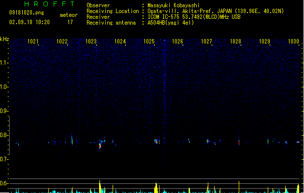Click the Receiver value ICOM IC-575

point(163,17)
